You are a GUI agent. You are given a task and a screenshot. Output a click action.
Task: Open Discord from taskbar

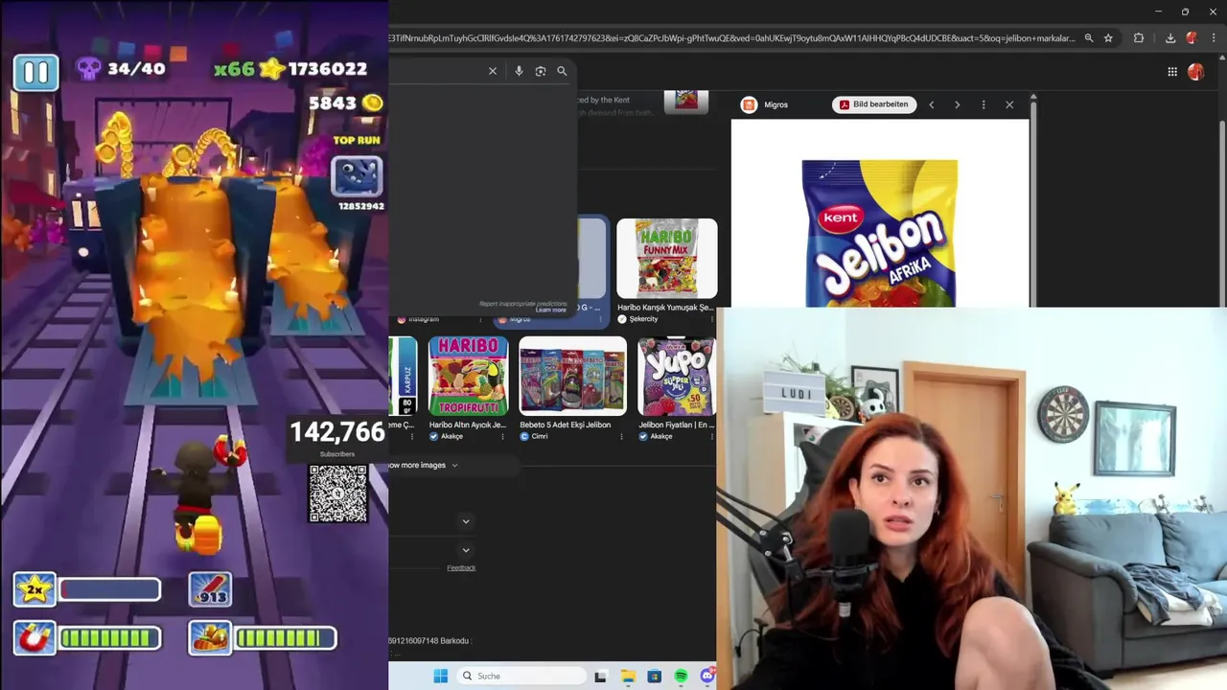point(707,676)
